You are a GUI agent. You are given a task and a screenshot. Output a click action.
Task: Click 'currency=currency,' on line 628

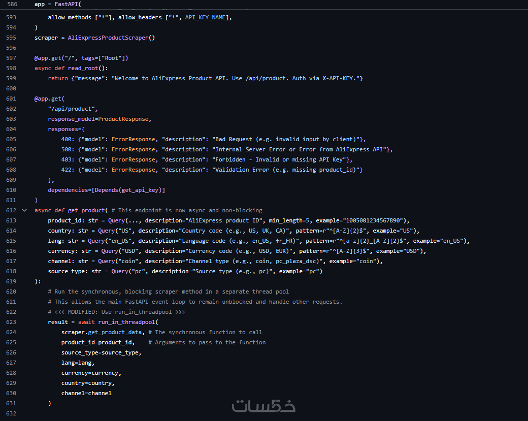[x=91, y=373]
